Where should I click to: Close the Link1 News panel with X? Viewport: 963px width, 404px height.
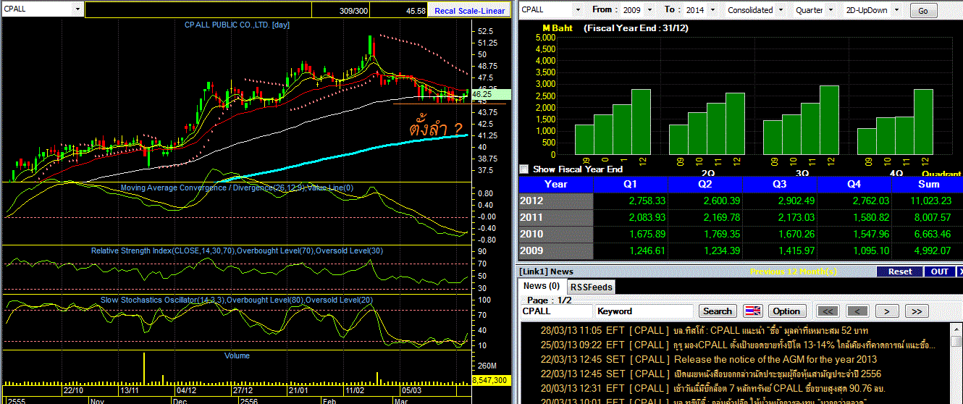[x=959, y=272]
